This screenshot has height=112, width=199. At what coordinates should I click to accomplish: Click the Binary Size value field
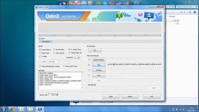pyautogui.click(x=53, y=95)
